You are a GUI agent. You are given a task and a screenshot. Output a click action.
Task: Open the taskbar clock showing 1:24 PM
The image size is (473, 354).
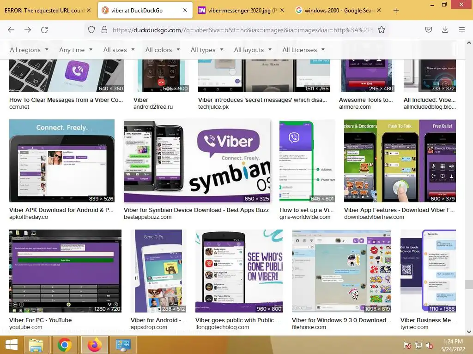point(453,345)
